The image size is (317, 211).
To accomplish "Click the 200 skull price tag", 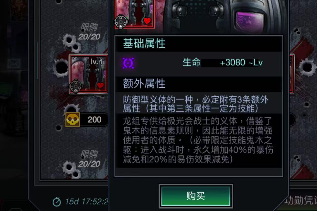I will pyautogui.click(x=87, y=119).
